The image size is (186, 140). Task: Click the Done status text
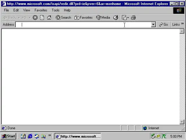point(11,128)
